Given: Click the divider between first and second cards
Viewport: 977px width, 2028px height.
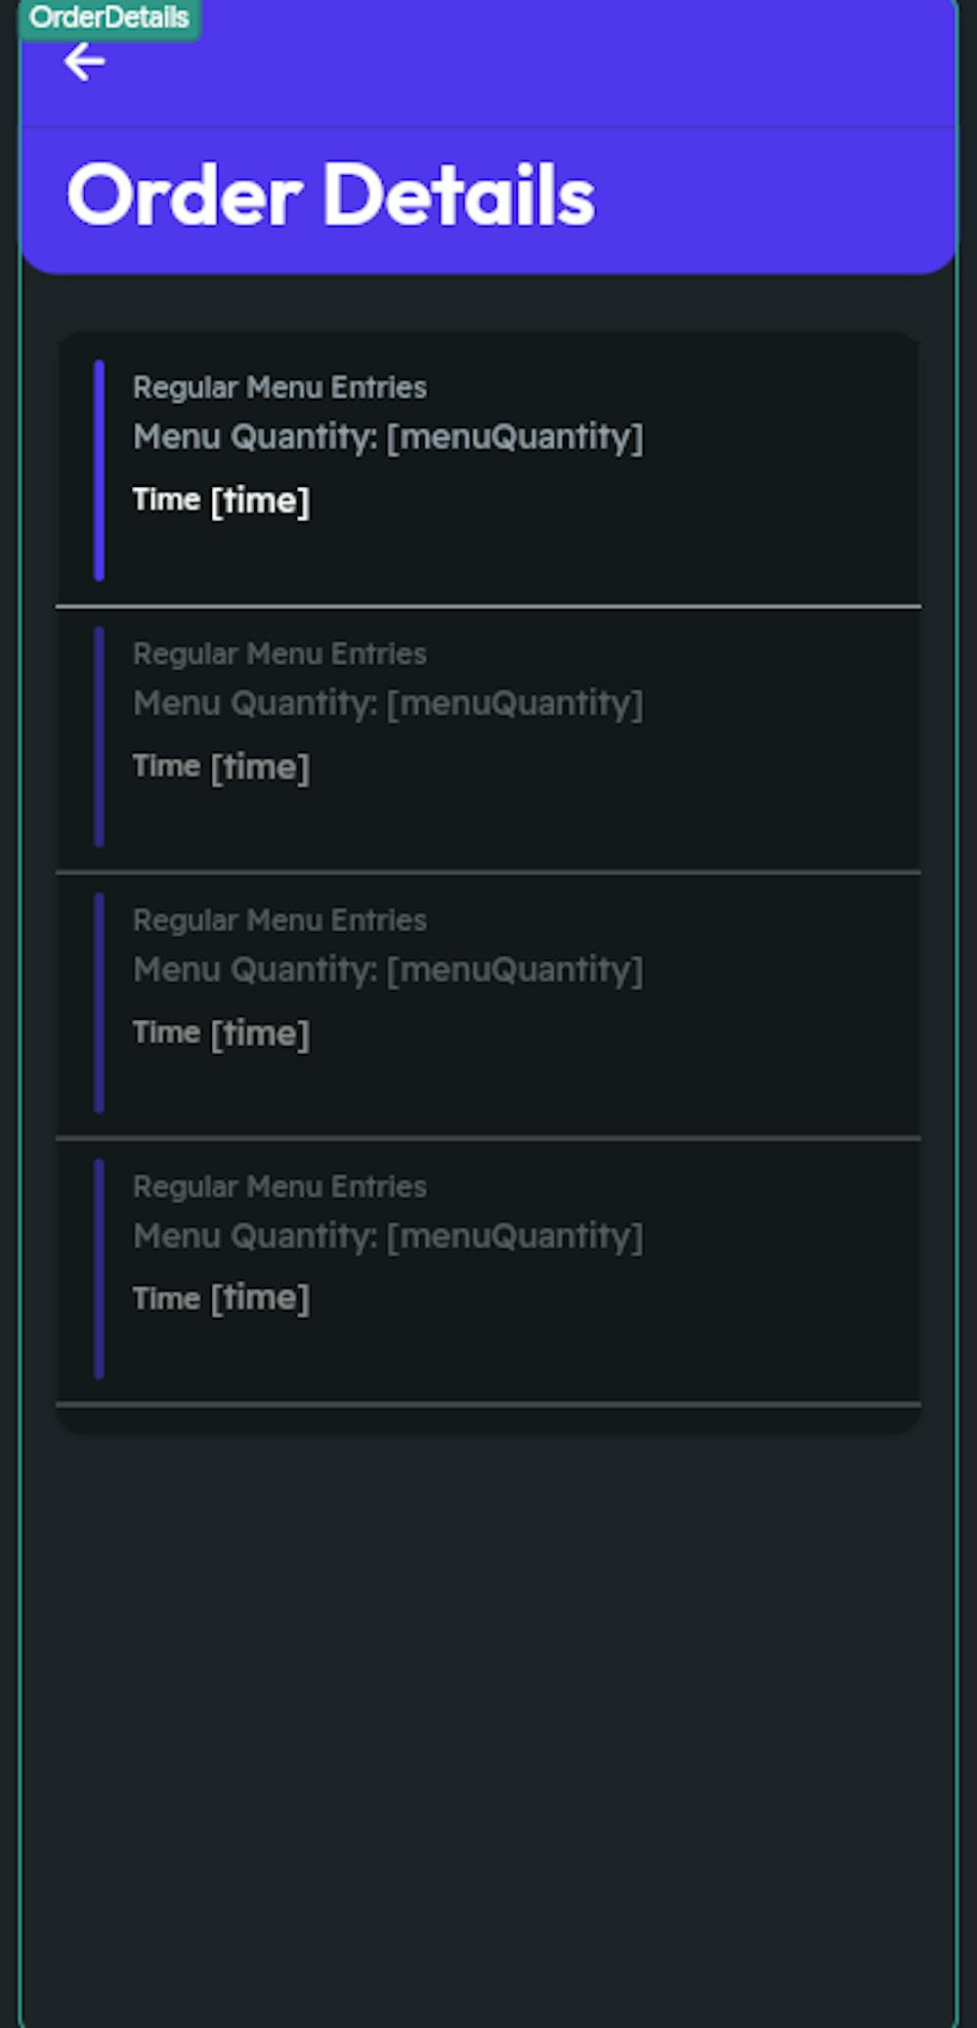Looking at the screenshot, I should pyautogui.click(x=488, y=606).
